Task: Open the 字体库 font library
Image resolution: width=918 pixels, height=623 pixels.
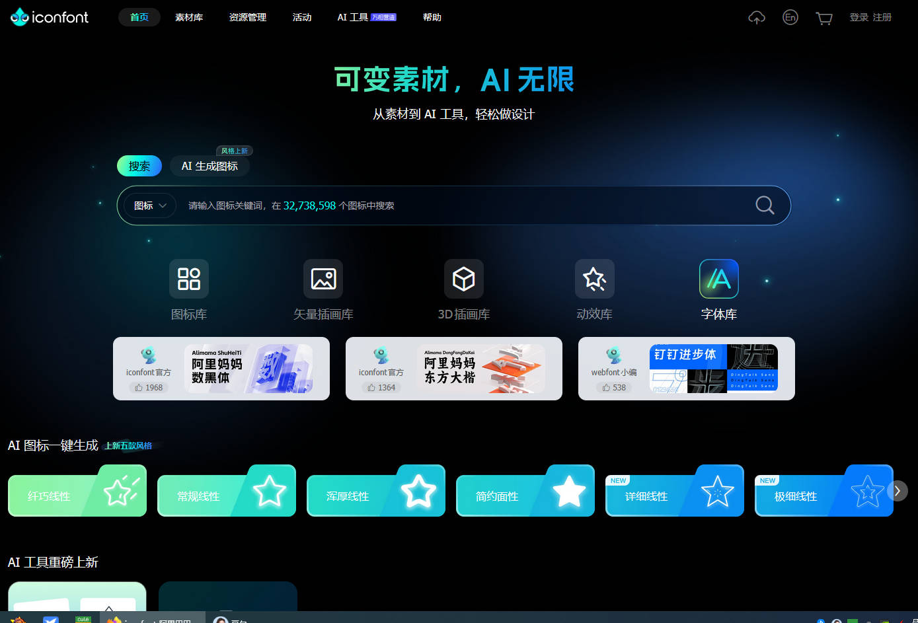Action: point(718,279)
